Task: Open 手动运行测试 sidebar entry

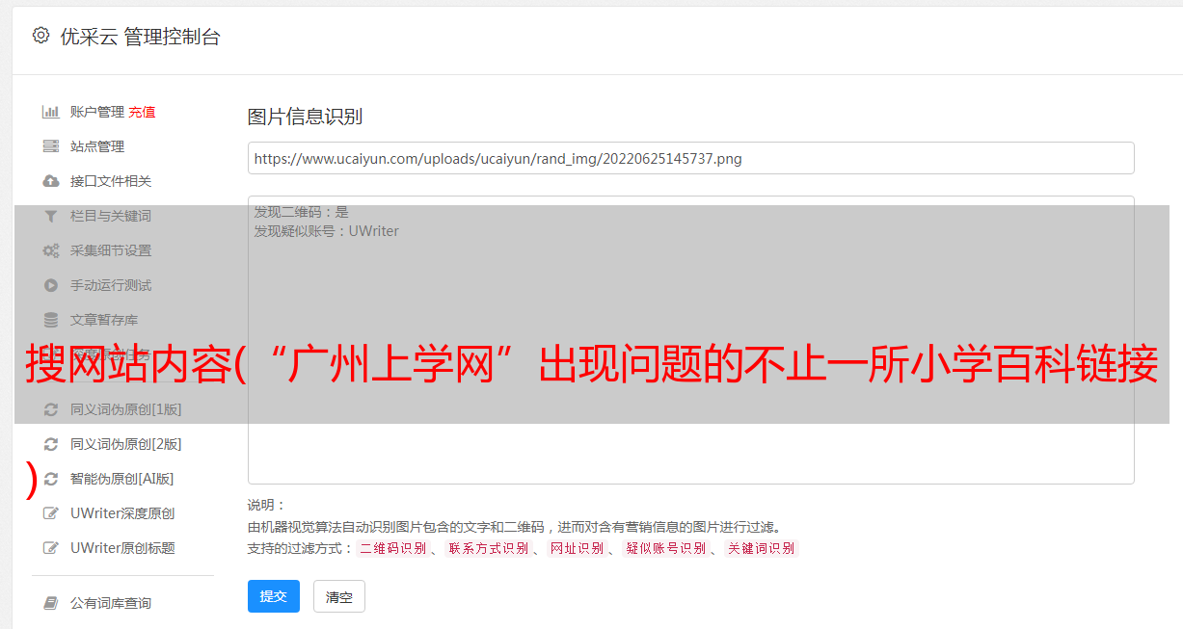Action: pos(111,285)
